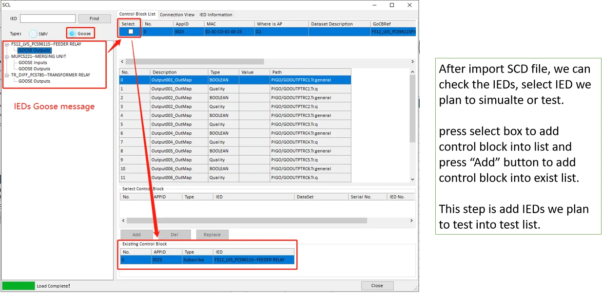Collapse the F512_LVS_PCS9611S FEEDER RELAY node
The width and height of the screenshot is (602, 293).
click(x=7, y=44)
